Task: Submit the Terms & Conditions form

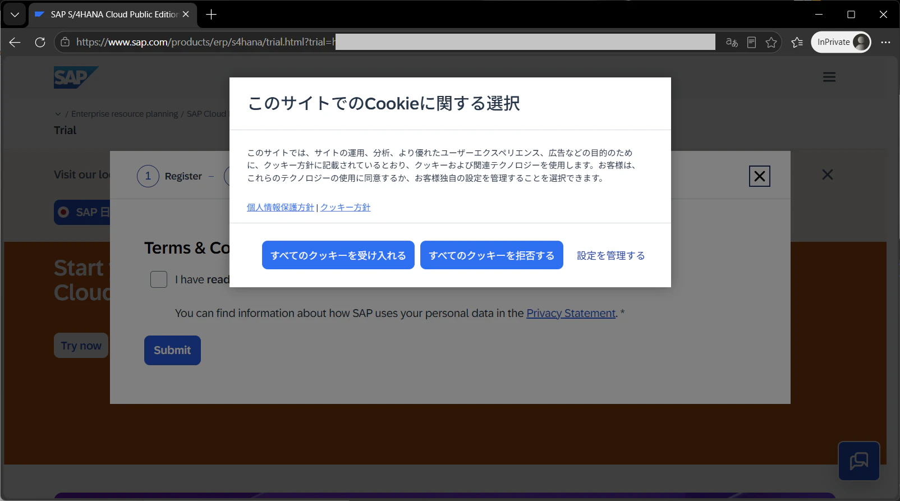Action: point(172,350)
